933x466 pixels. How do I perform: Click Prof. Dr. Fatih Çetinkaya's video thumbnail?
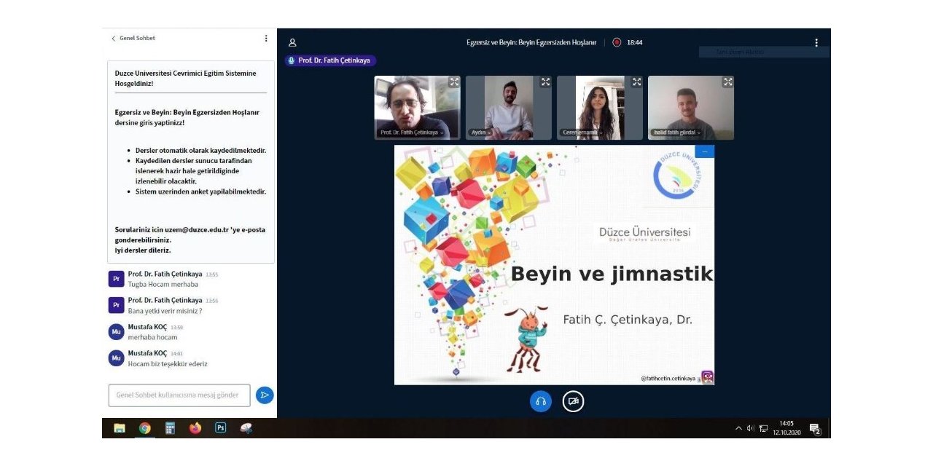click(x=418, y=108)
